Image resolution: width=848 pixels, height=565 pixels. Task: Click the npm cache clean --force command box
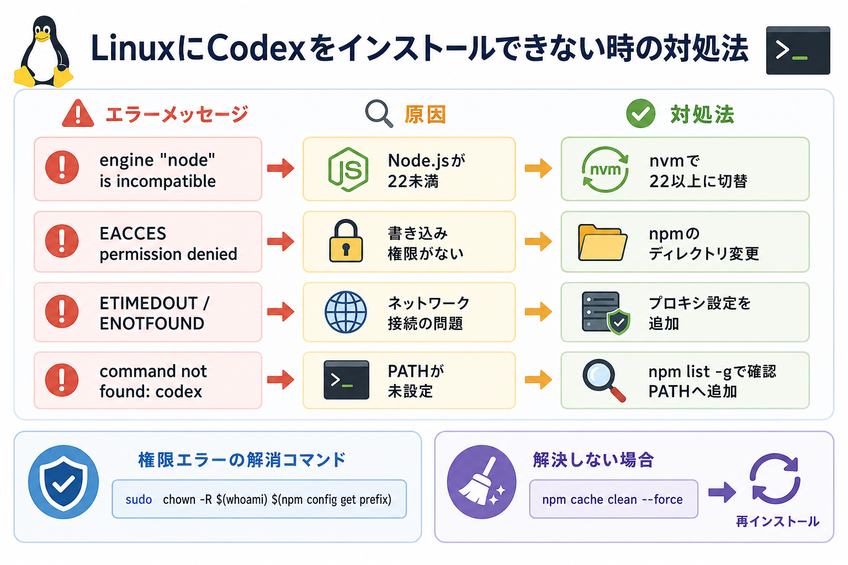613,499
